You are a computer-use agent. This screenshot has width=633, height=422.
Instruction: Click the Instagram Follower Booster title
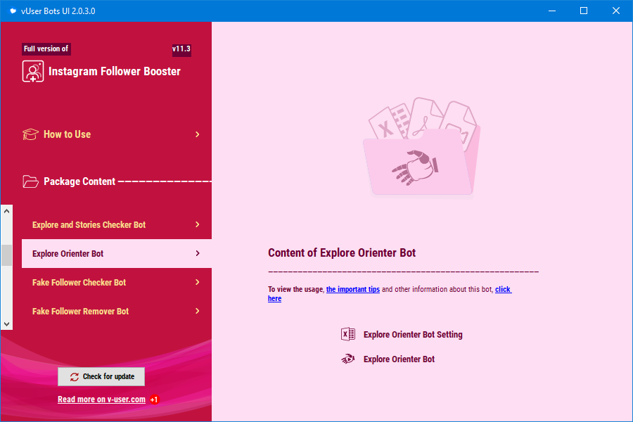pyautogui.click(x=114, y=72)
